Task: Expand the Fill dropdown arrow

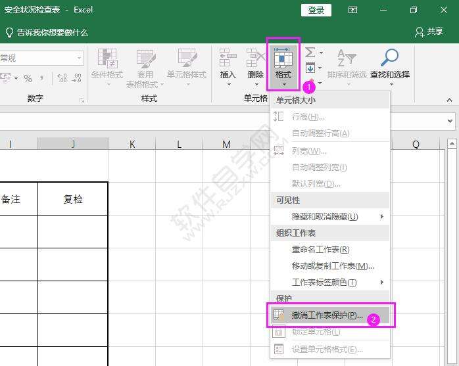Action: 320,68
